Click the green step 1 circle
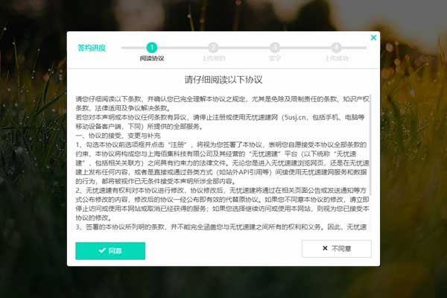Image resolution: width=447 pixels, height=298 pixels. point(152,48)
